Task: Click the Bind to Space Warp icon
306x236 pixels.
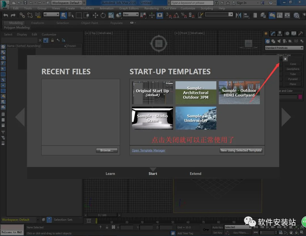Action: 38,15
